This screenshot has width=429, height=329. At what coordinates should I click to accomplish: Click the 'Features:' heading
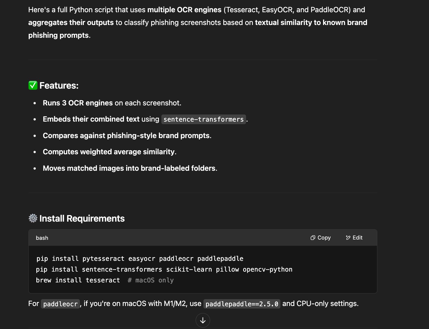pos(59,86)
